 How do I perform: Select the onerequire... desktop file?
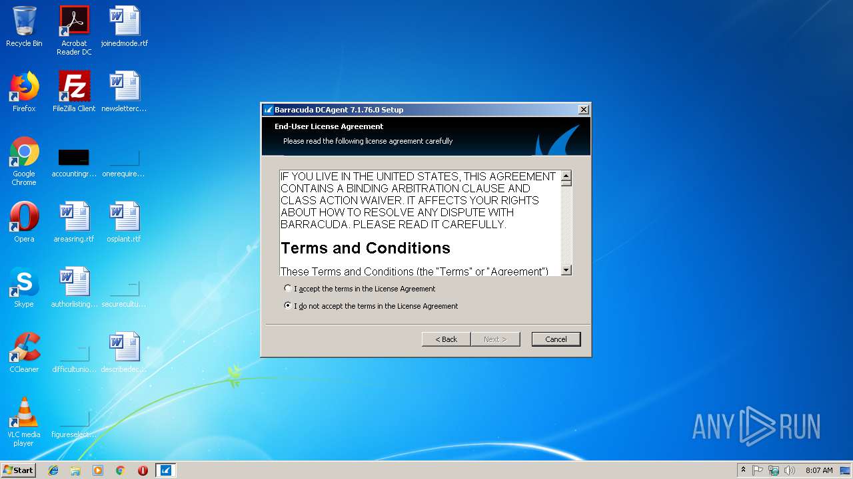124,163
